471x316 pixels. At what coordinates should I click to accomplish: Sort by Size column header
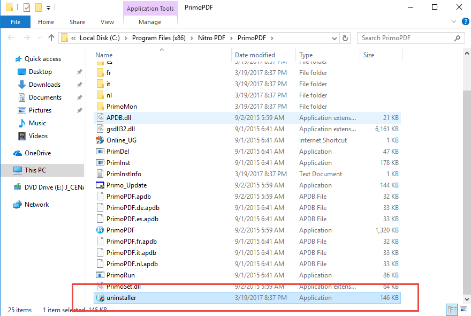pyautogui.click(x=369, y=55)
